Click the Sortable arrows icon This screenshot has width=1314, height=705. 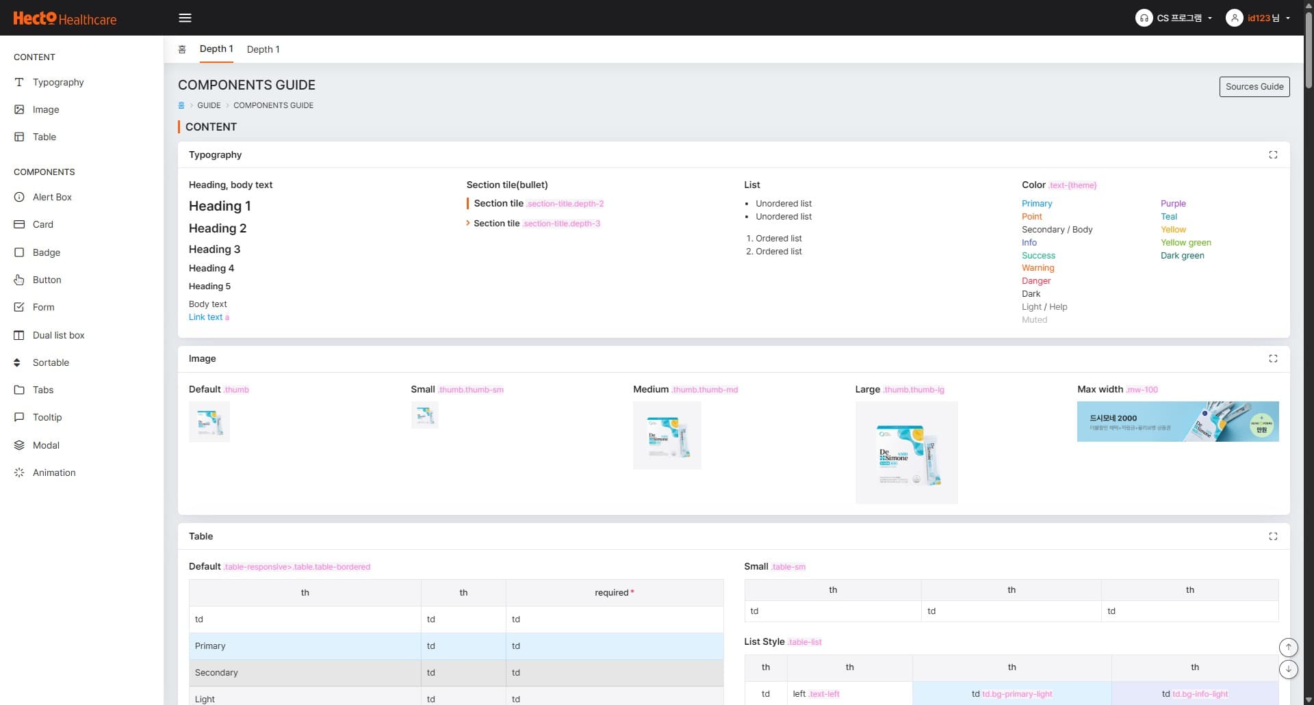point(17,362)
